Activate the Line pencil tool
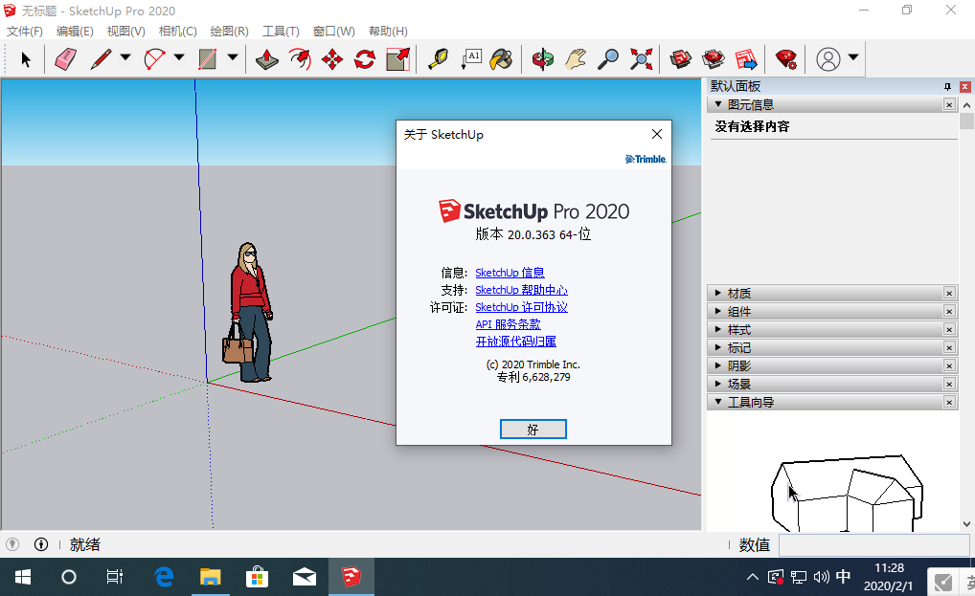Viewport: 975px width, 596px height. point(101,59)
